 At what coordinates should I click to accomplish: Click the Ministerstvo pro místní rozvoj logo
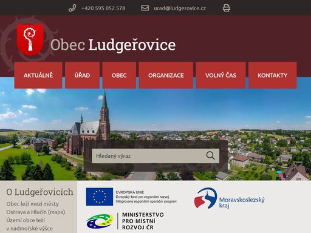[125, 221]
